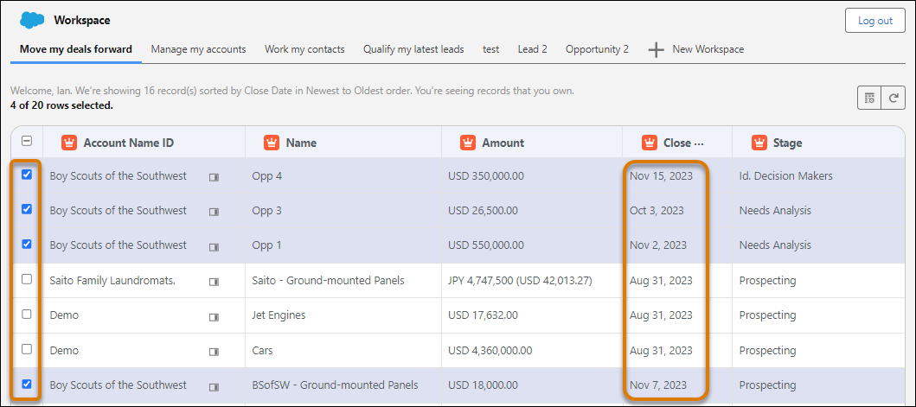Open side panel icon for Opp 1 row
The width and height of the screenshot is (916, 407).
(x=214, y=246)
